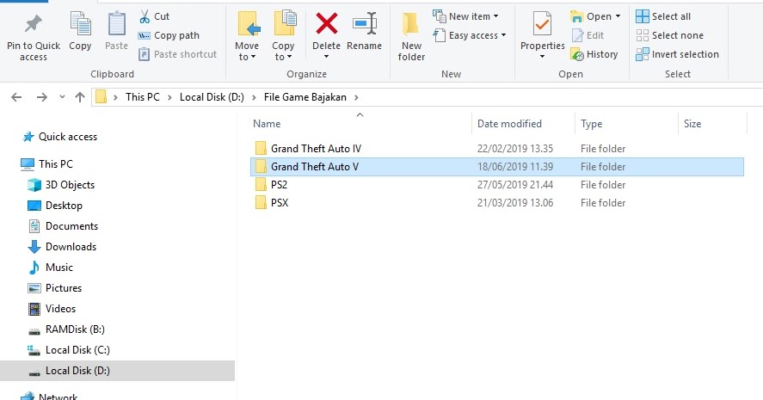Viewport: 763px width, 400px height.
Task: Click Select none in the ribbon
Action: pos(669,35)
